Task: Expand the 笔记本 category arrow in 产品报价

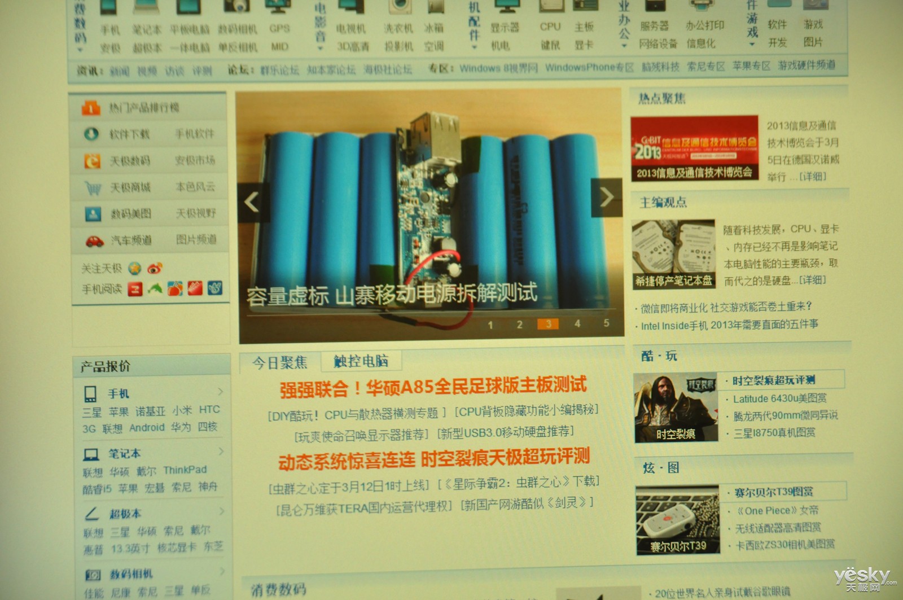Action: 221,451
